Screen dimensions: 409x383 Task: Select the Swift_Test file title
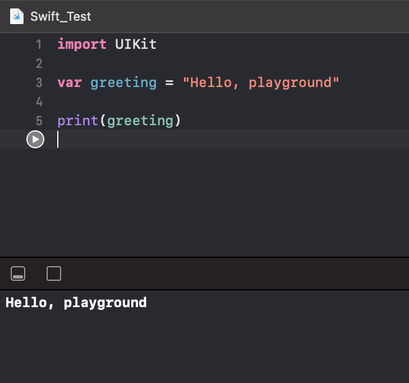61,16
